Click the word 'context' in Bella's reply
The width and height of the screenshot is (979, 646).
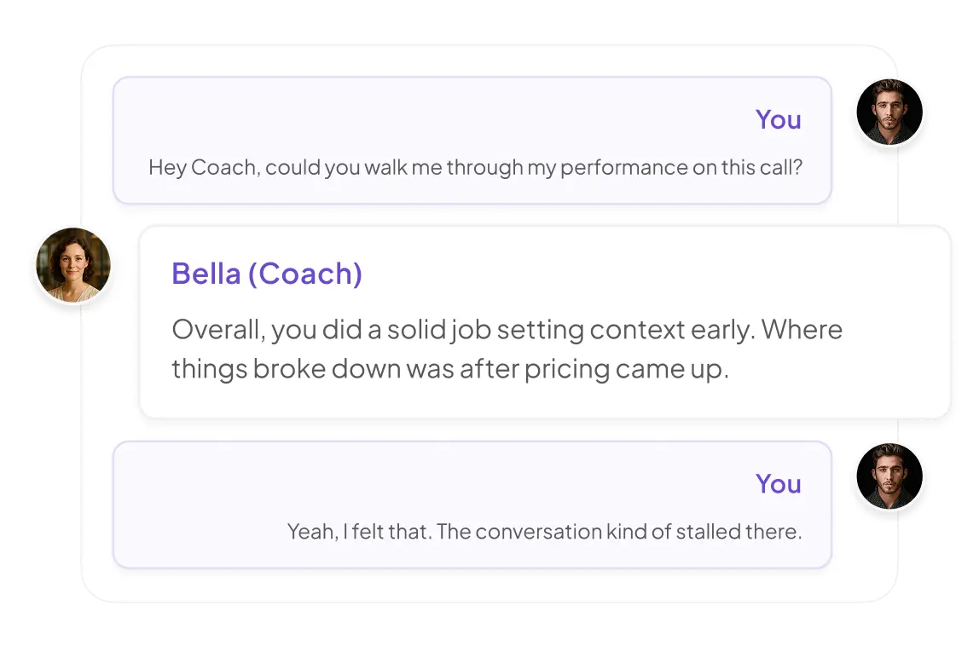pos(639,330)
